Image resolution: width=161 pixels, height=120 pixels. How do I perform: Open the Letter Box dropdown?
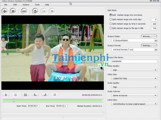(156, 104)
